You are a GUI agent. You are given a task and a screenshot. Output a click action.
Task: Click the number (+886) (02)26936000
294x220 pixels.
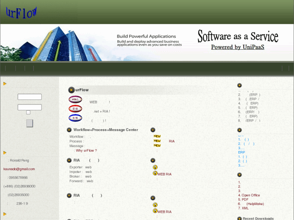point(19,186)
